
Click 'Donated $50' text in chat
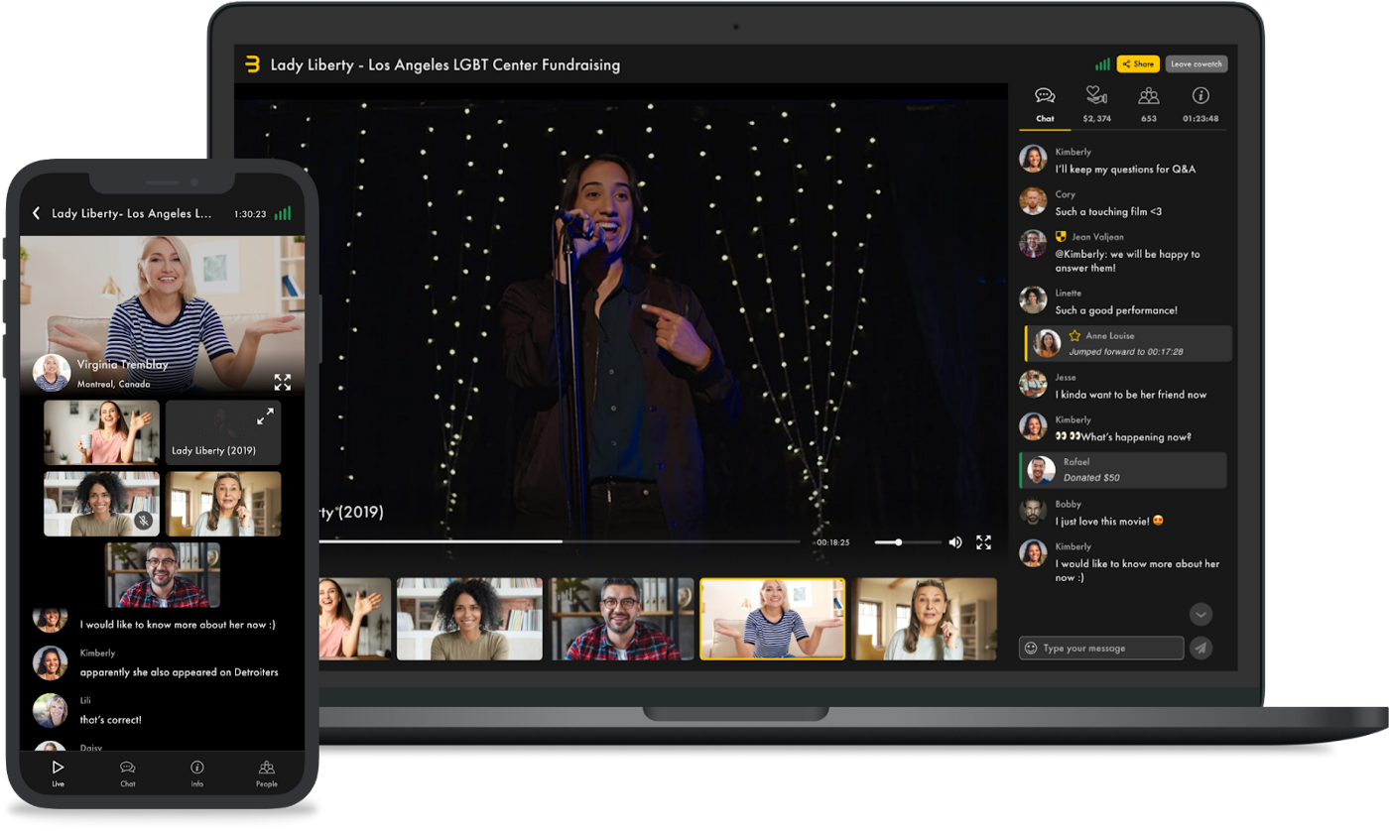[x=1091, y=478]
